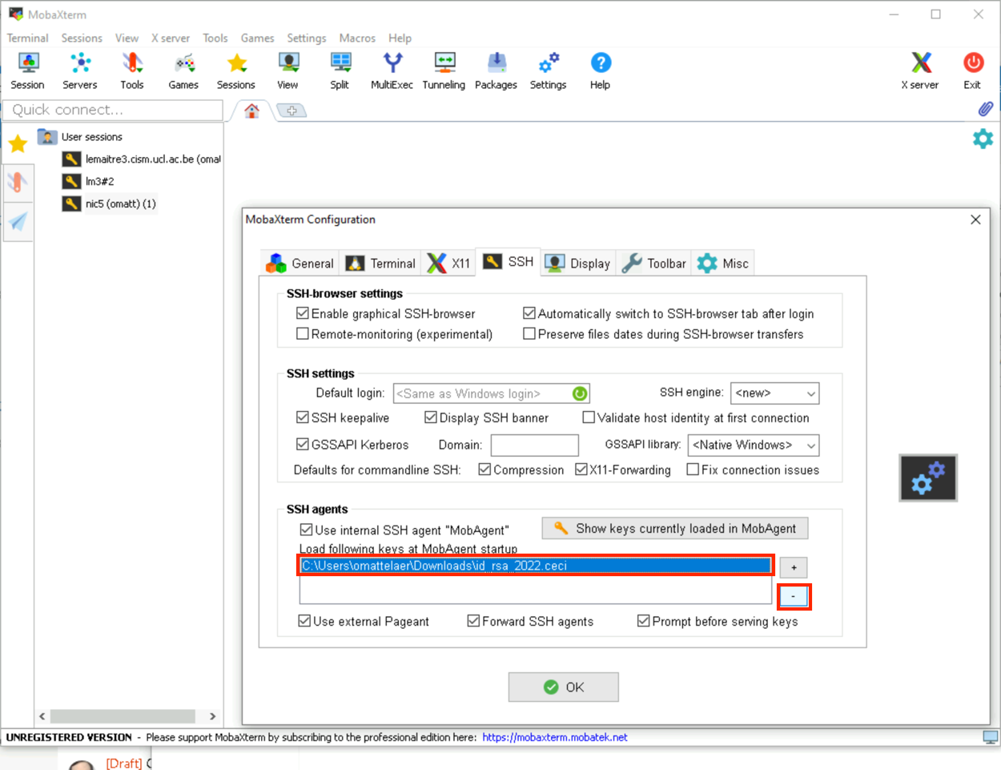
Task: Select the lemaitre3.cism.ucl.ac.be session
Action: pos(142,159)
